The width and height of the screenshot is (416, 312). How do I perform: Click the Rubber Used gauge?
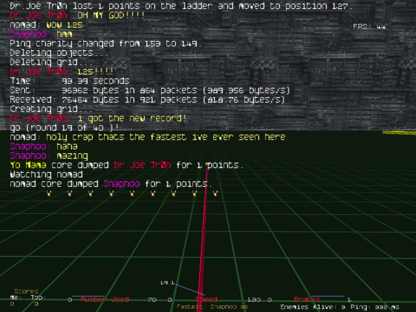point(104,299)
